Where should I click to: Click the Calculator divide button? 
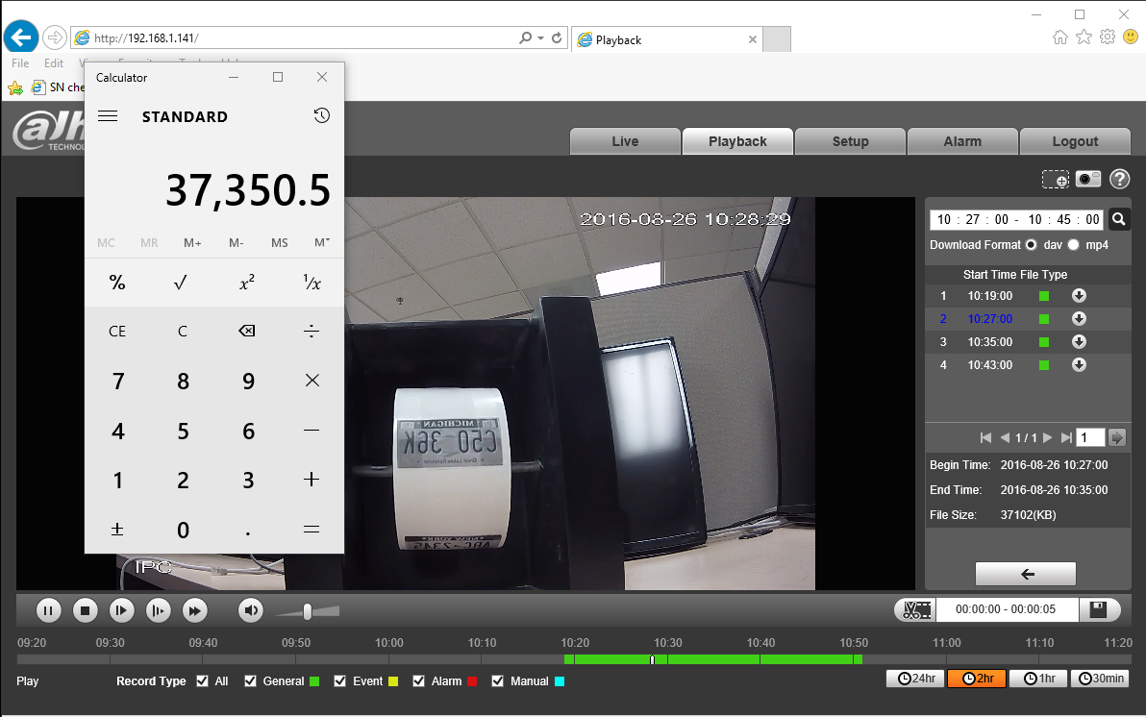pos(311,331)
